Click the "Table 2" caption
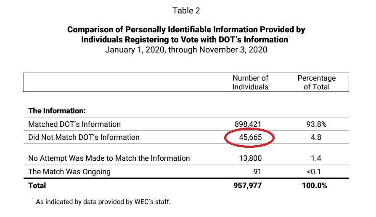 pos(186,11)
